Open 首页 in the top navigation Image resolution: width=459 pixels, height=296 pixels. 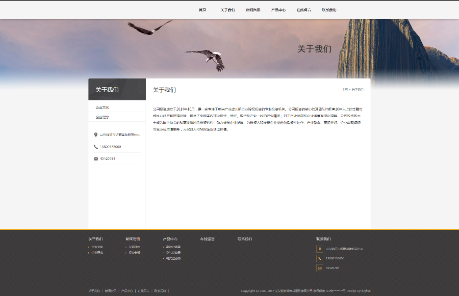[202, 10]
